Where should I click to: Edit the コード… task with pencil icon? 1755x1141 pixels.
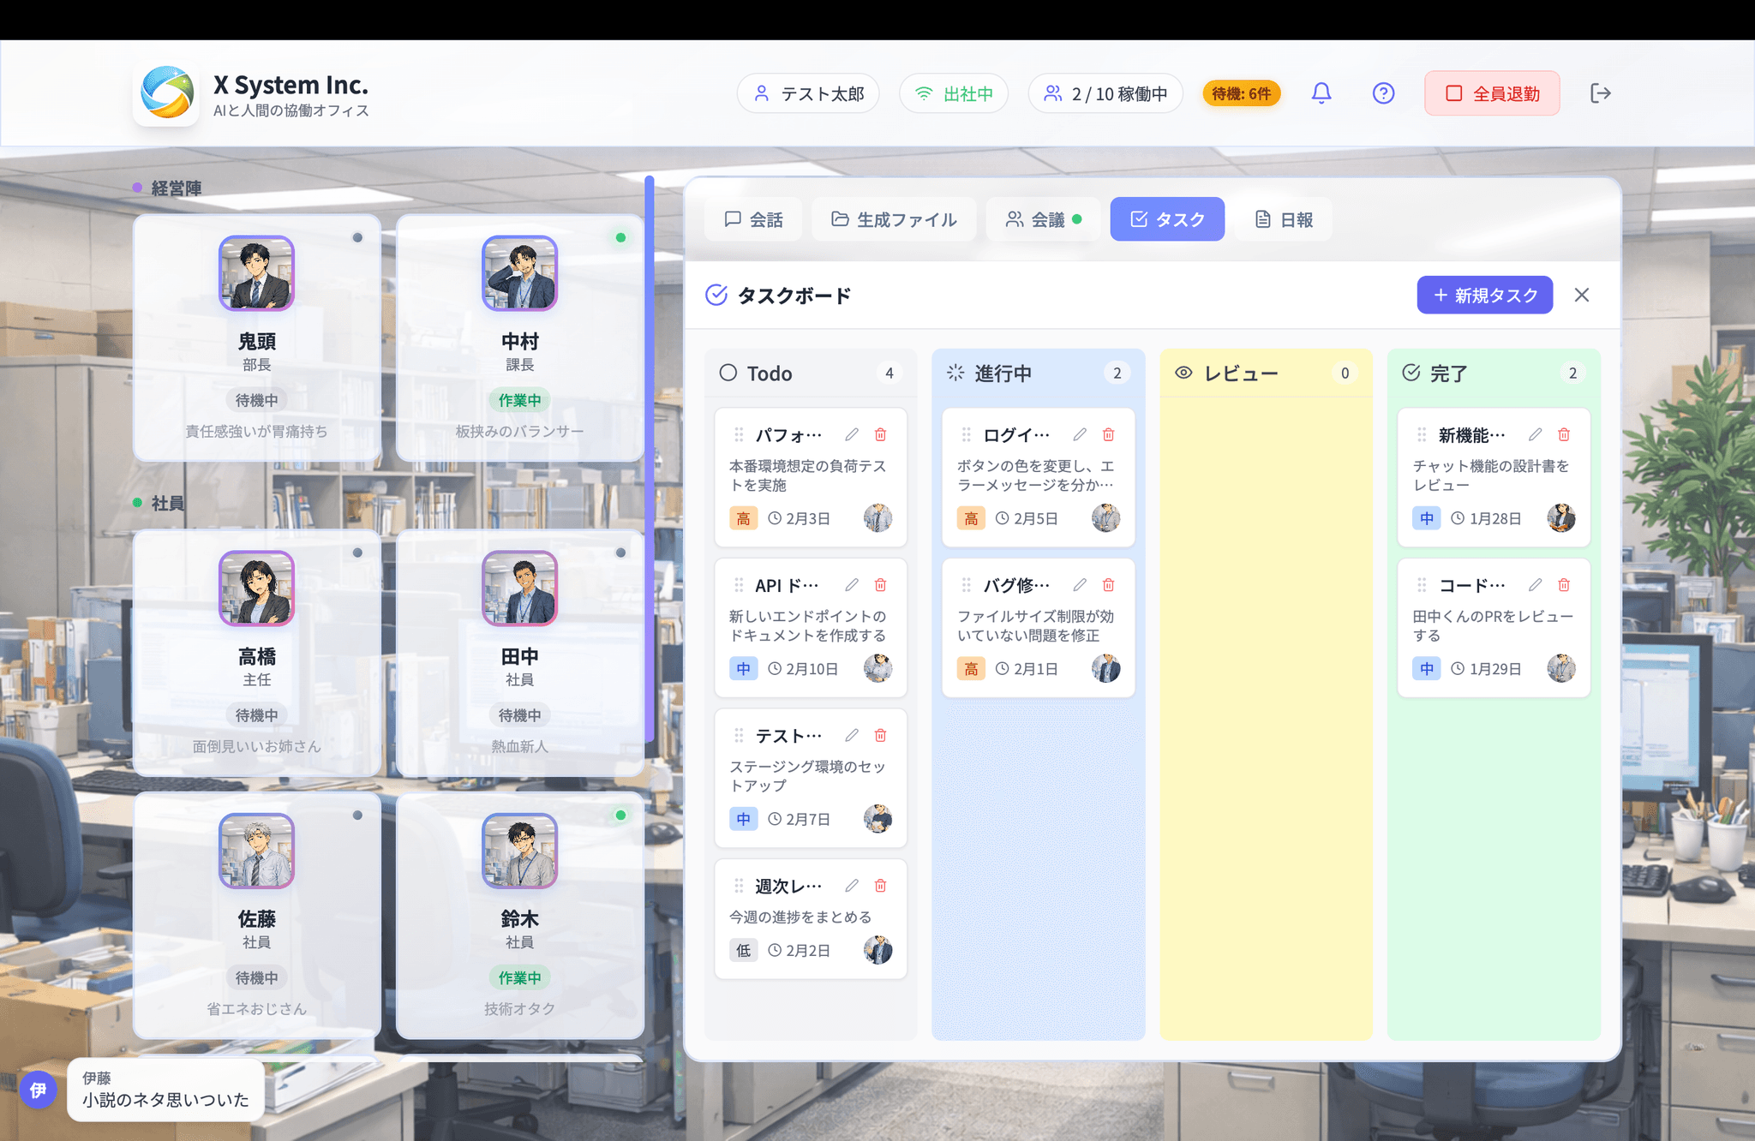(1535, 585)
